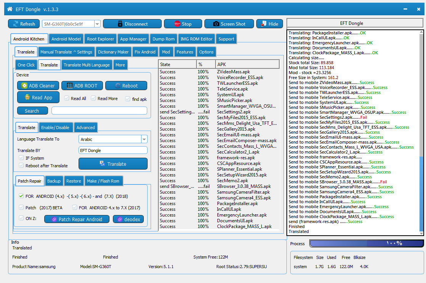Open Translate Multi Language tab
The width and height of the screenshot is (426, 283).
click(87, 65)
